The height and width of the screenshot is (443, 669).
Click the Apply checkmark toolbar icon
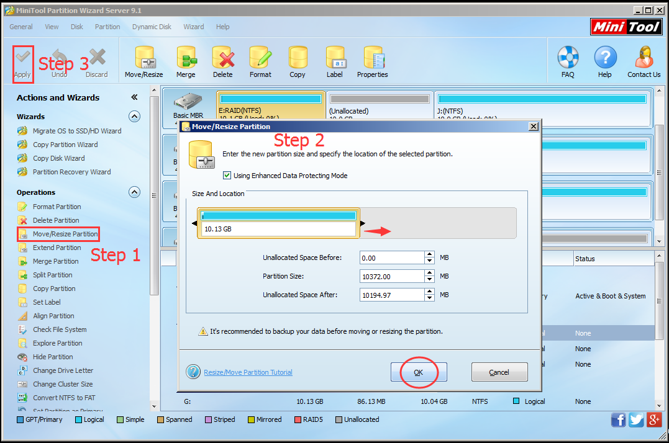[22, 57]
